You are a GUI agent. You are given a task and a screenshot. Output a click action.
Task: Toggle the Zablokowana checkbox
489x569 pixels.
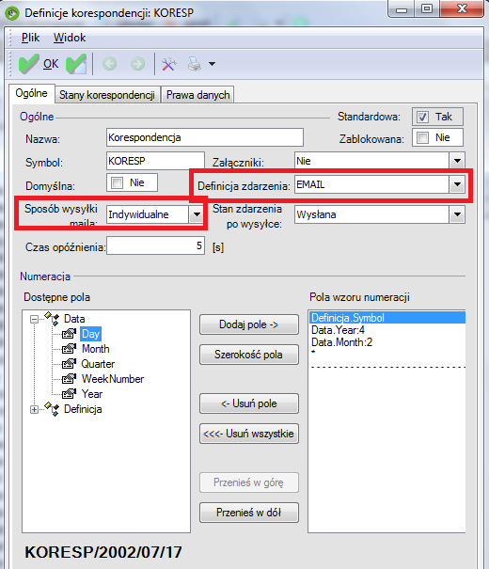[x=422, y=137]
